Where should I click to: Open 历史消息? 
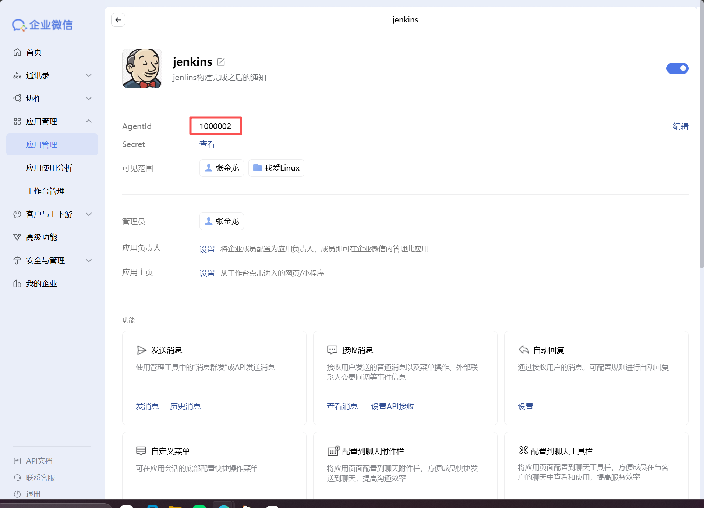click(185, 407)
